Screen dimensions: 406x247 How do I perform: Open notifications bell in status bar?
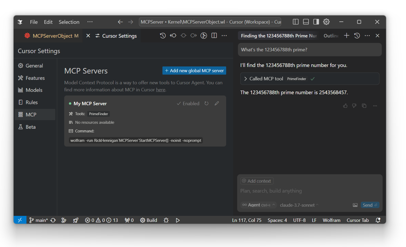click(378, 220)
